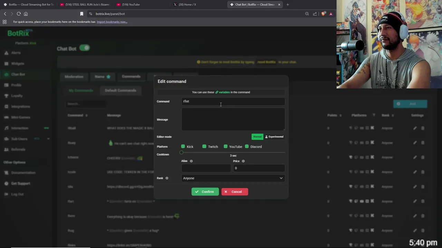Click into the Message text area
Screen dimensions: 442x248
(233, 120)
